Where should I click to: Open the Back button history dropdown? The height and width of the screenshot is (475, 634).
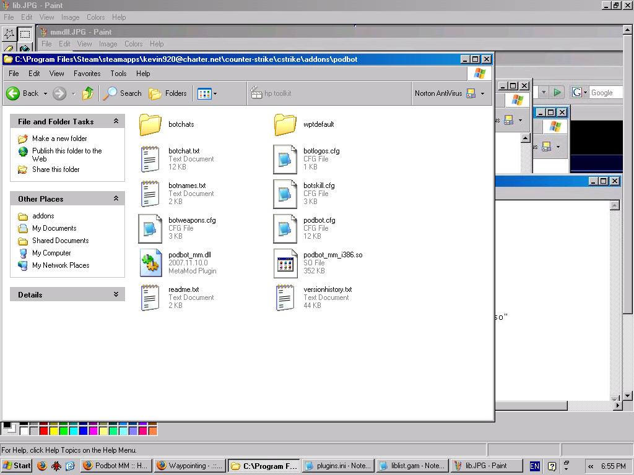45,94
